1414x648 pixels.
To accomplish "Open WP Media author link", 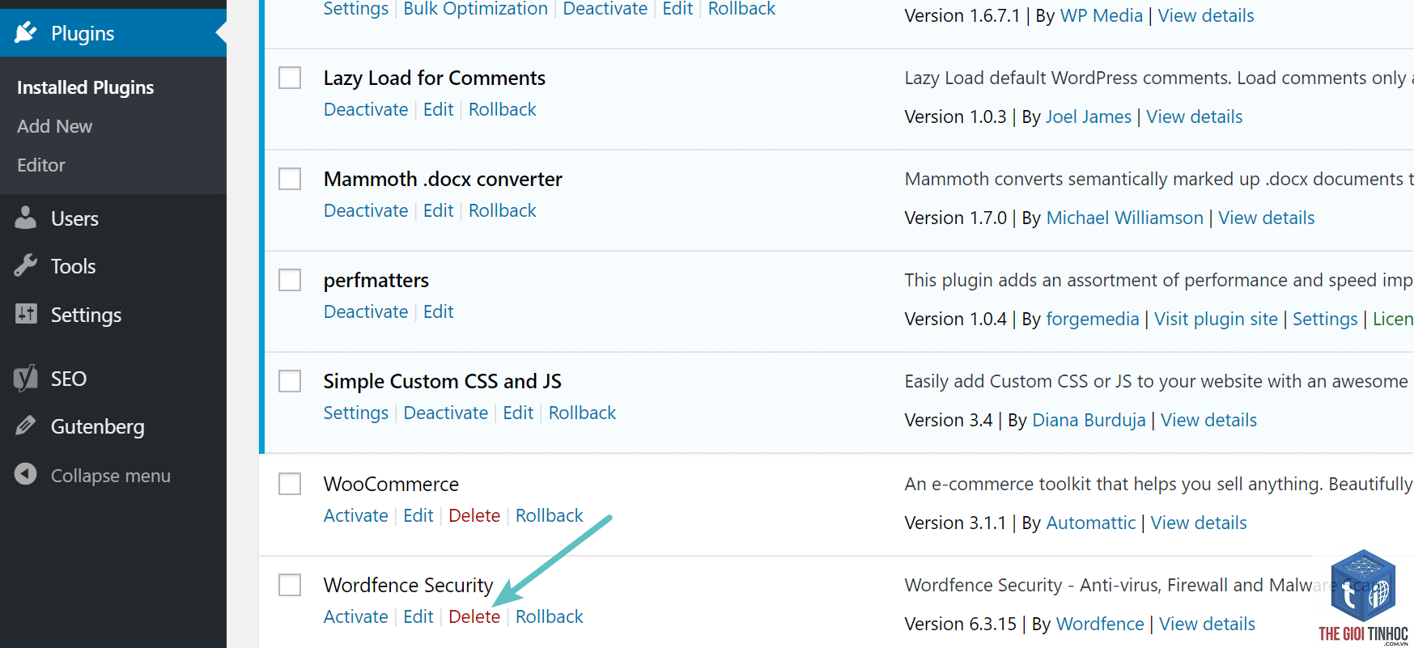I will pos(1102,15).
